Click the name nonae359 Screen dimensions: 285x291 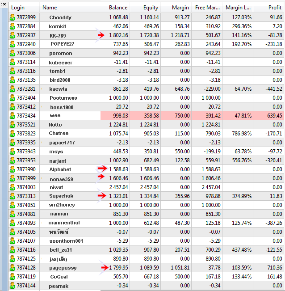point(61,179)
